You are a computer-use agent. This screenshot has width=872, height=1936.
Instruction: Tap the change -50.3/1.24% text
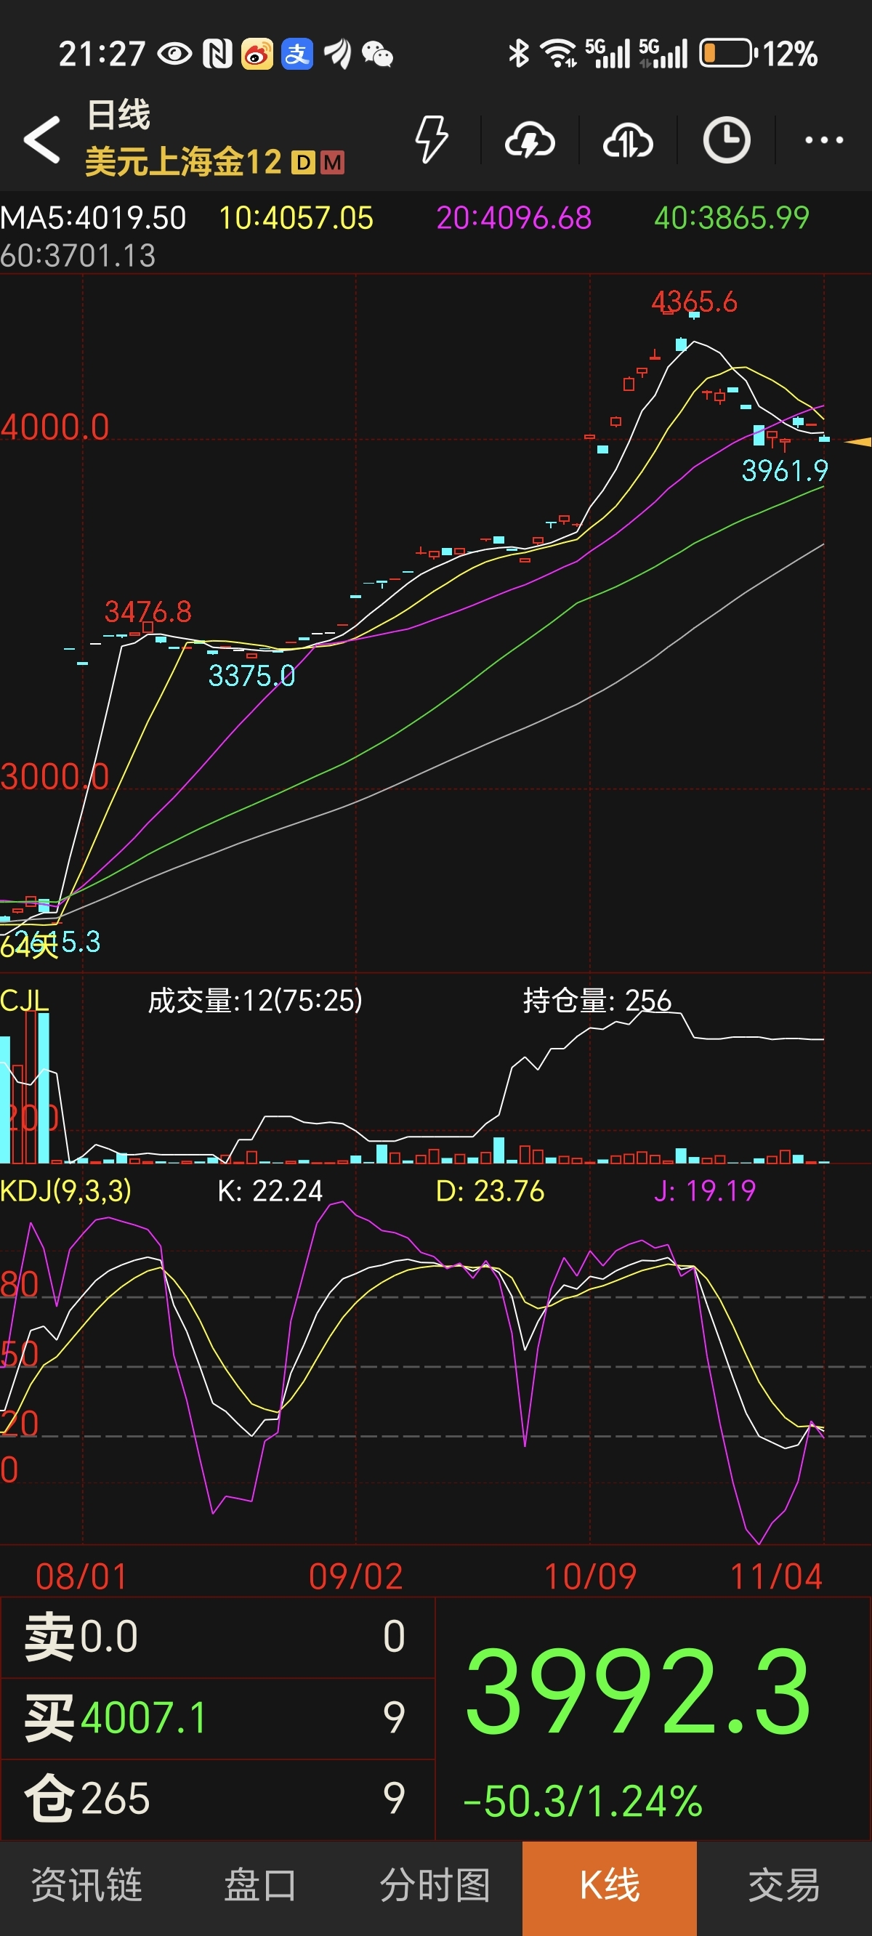tap(583, 1802)
